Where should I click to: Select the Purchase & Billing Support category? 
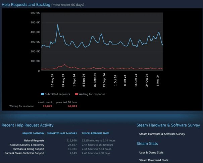(x=29, y=149)
